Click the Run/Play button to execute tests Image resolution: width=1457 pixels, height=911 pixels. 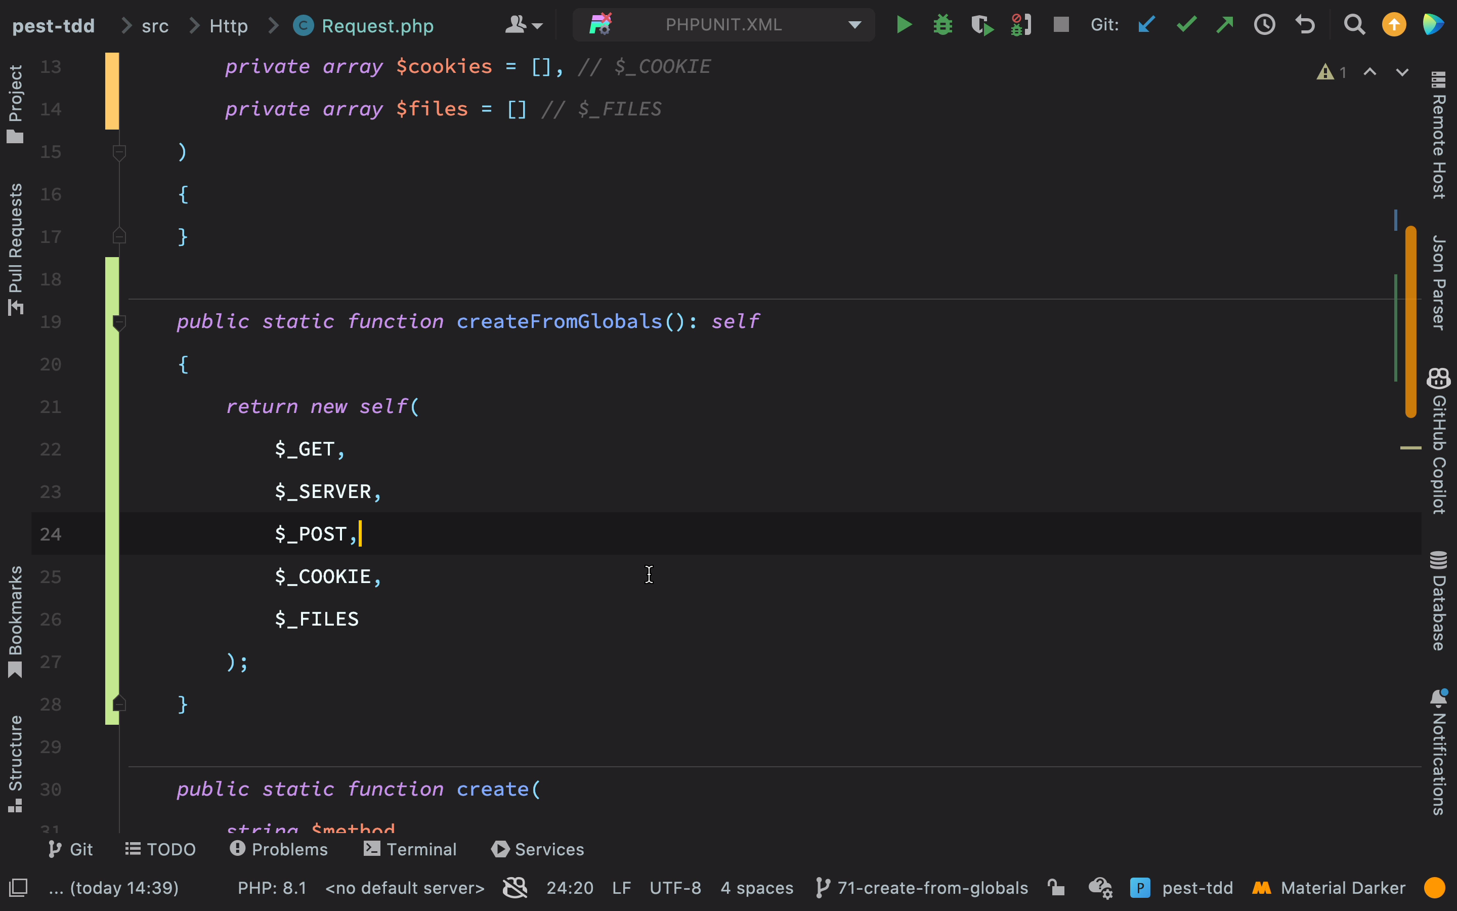click(905, 25)
